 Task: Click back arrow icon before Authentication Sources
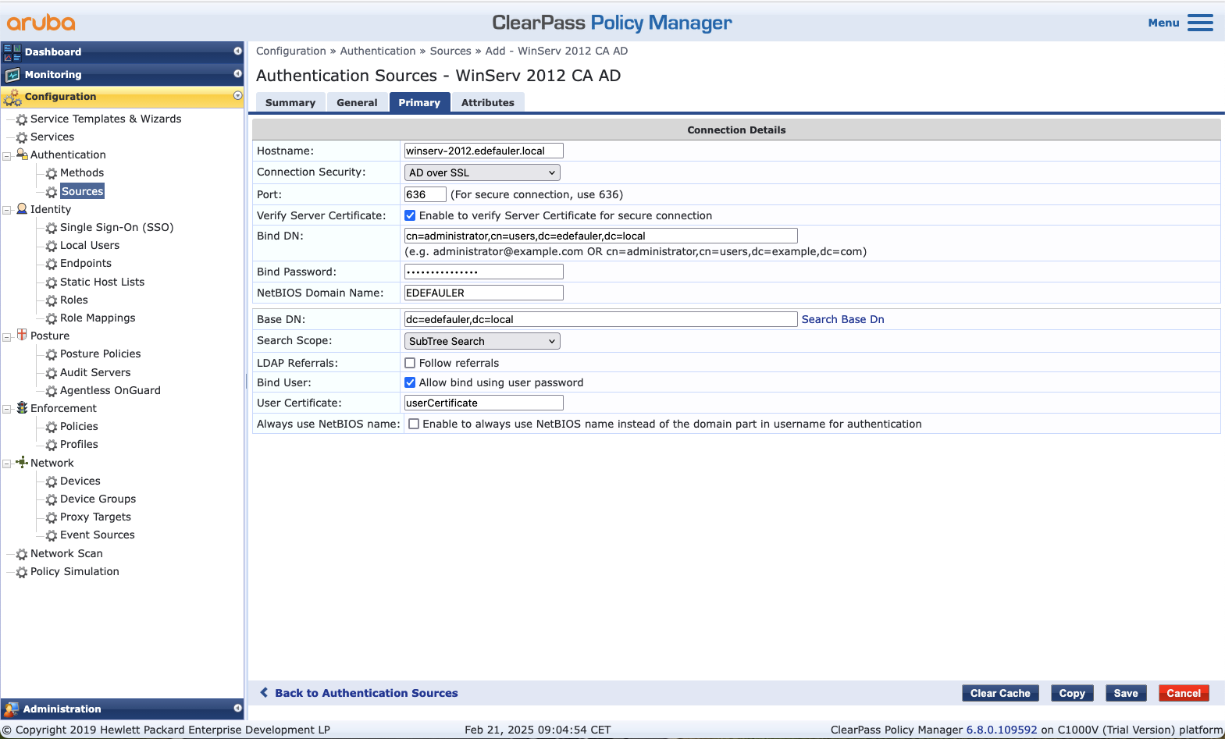tap(264, 693)
